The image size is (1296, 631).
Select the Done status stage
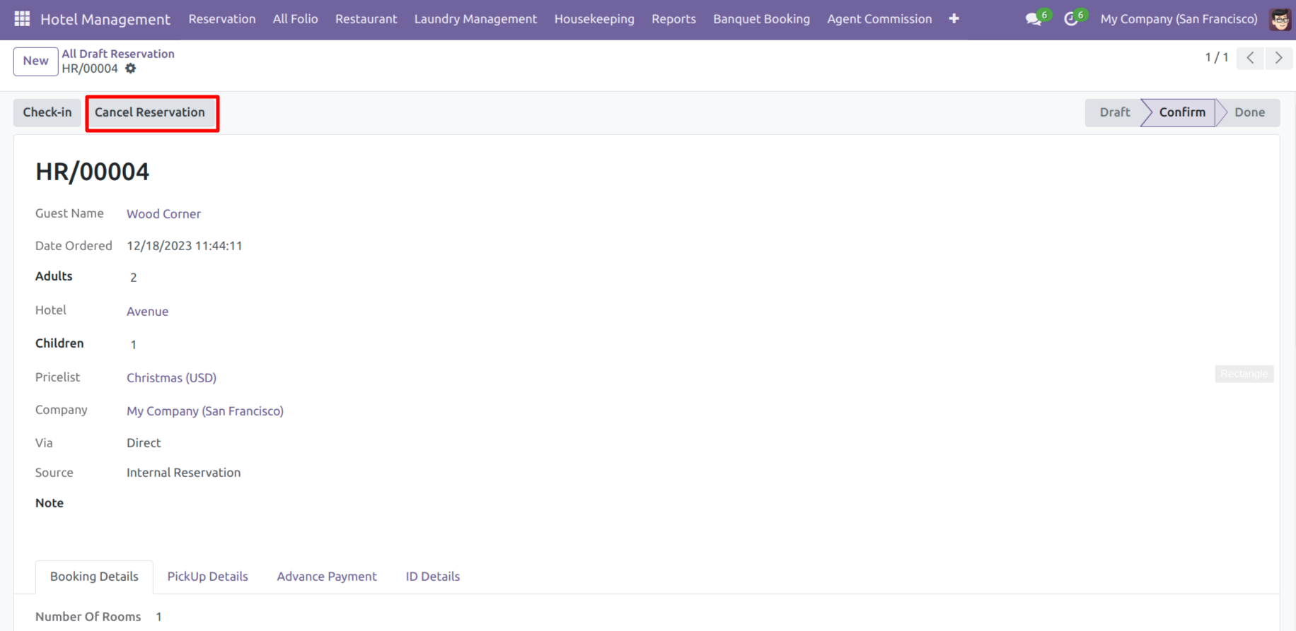coord(1249,112)
